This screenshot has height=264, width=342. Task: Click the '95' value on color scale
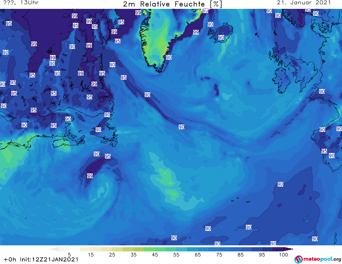[x=262, y=255]
